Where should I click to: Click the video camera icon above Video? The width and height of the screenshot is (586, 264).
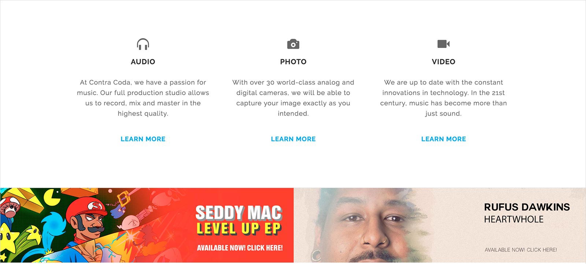(x=444, y=44)
